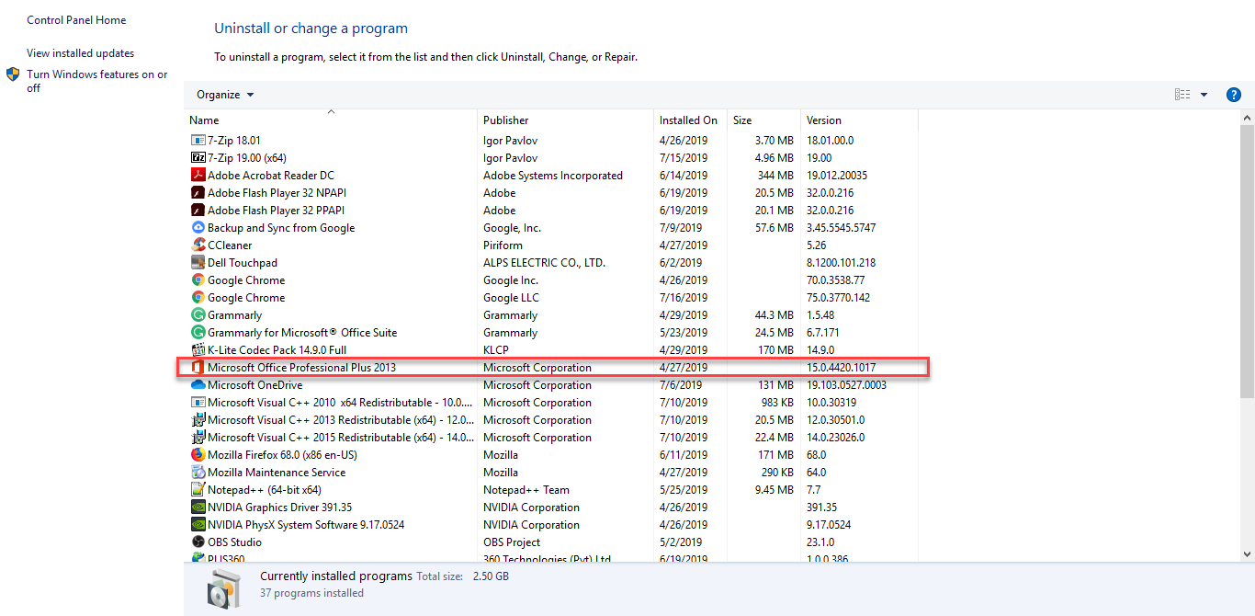The width and height of the screenshot is (1255, 616).
Task: Open Turn Windows features on or off
Action: point(97,81)
